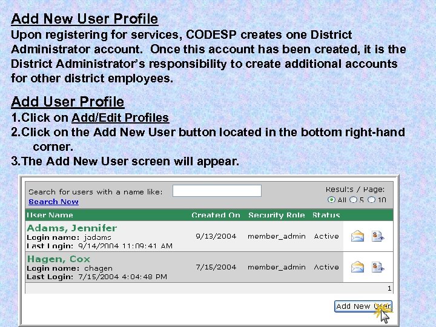The width and height of the screenshot is (436, 327).
Task: Click the Add New User button
Action: pyautogui.click(x=363, y=306)
